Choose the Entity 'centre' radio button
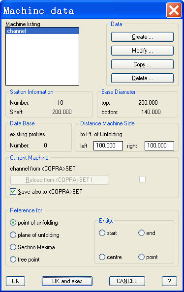 [x=102, y=257]
